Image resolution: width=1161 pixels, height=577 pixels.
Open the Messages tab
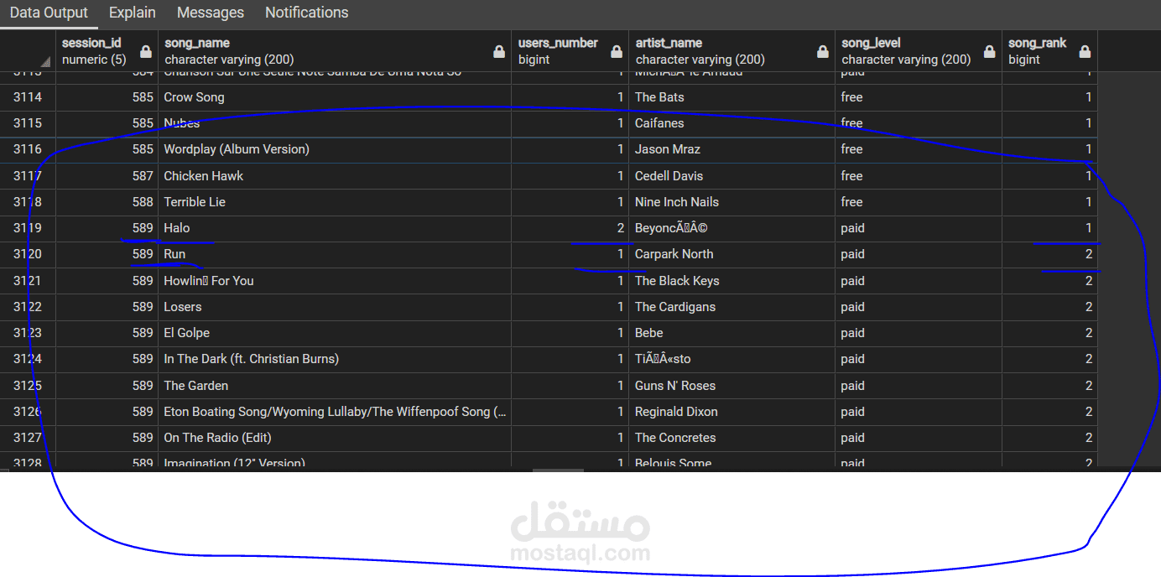[x=211, y=13]
